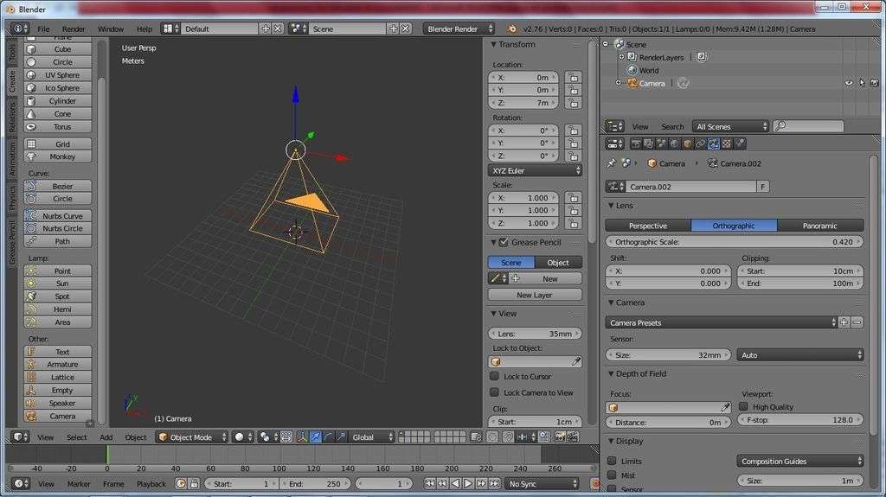Click the Camera icon in the outliner
Screen dimensions: 886x497
pos(632,83)
